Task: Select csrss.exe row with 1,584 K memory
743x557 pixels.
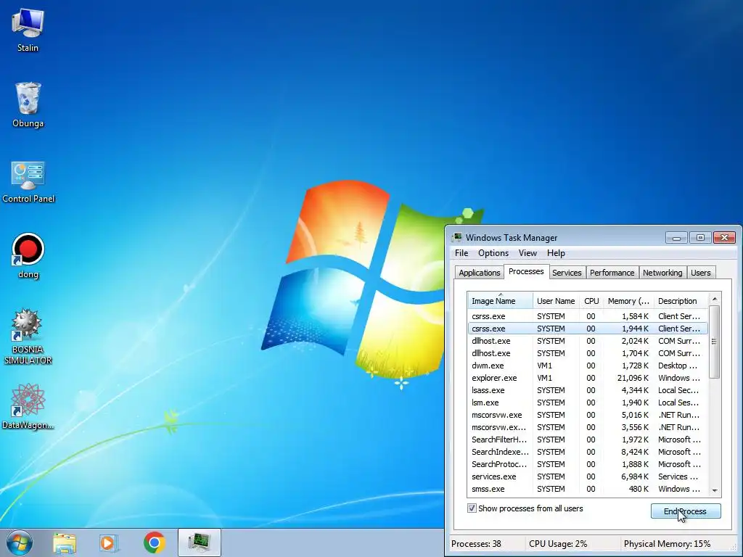Action: tap(588, 316)
